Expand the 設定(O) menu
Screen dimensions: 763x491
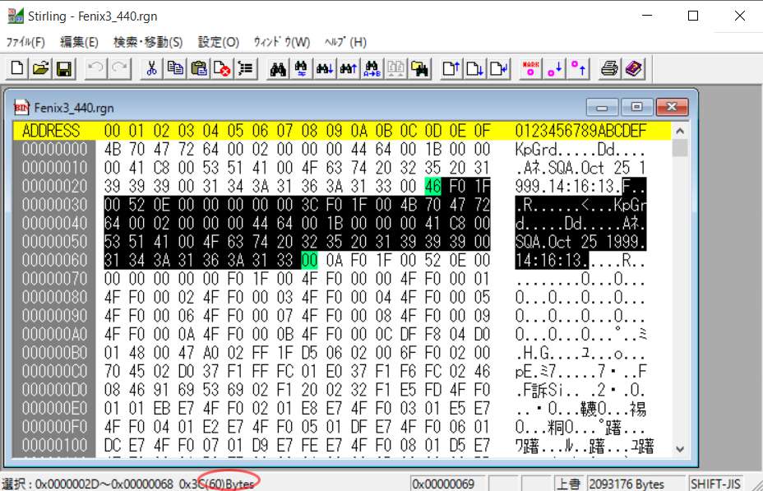[x=219, y=42]
